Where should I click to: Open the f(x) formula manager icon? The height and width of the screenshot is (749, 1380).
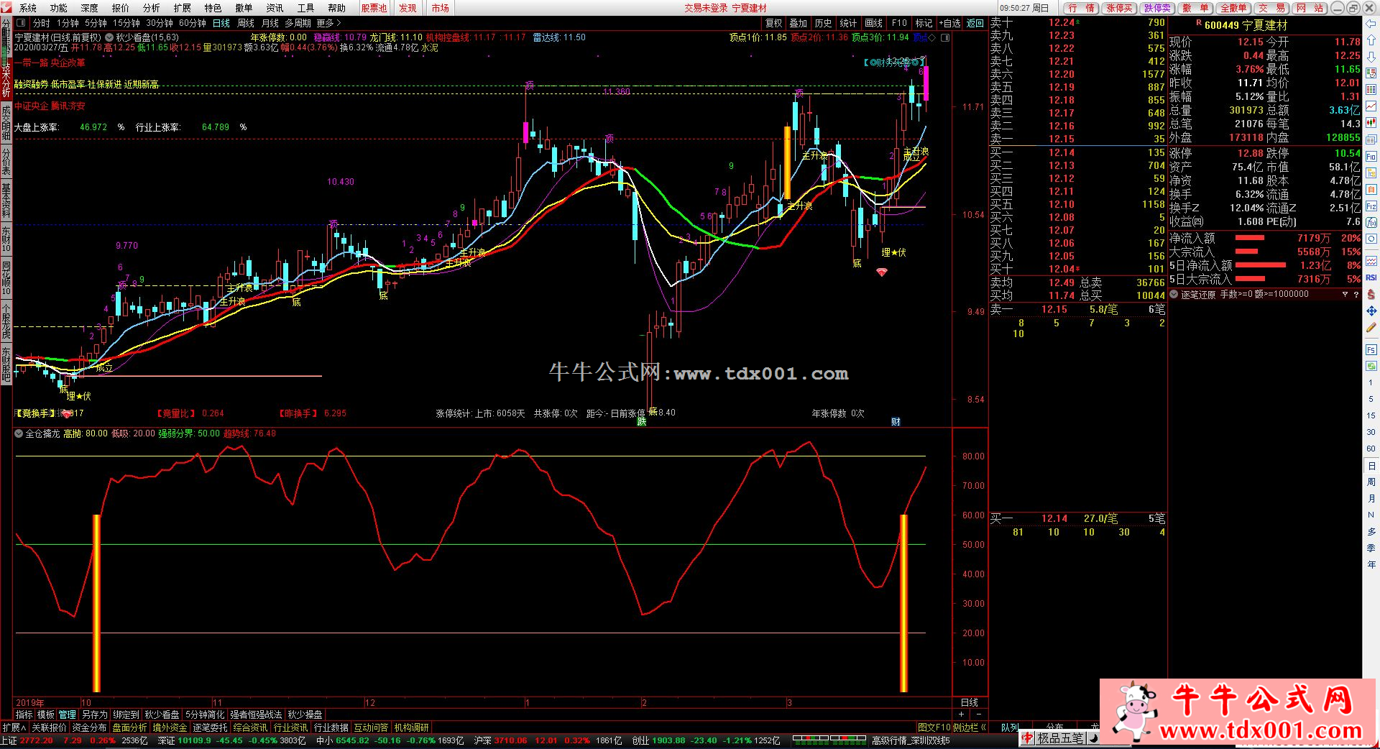pyautogui.click(x=1371, y=222)
